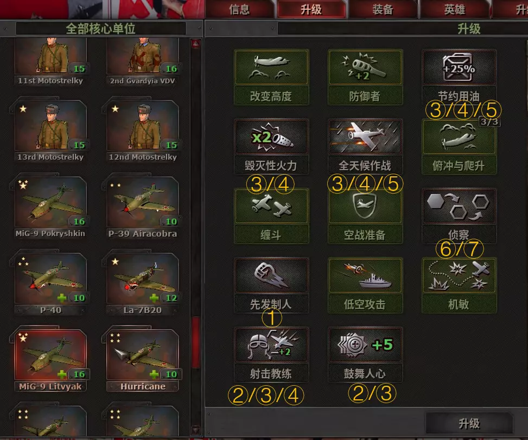The image size is (528, 440).
Task: Switch to the 信息 tab
Action: pyautogui.click(x=239, y=9)
